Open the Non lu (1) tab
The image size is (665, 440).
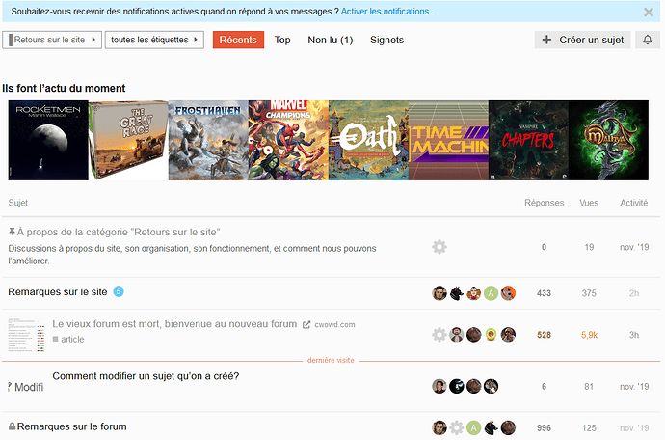331,40
